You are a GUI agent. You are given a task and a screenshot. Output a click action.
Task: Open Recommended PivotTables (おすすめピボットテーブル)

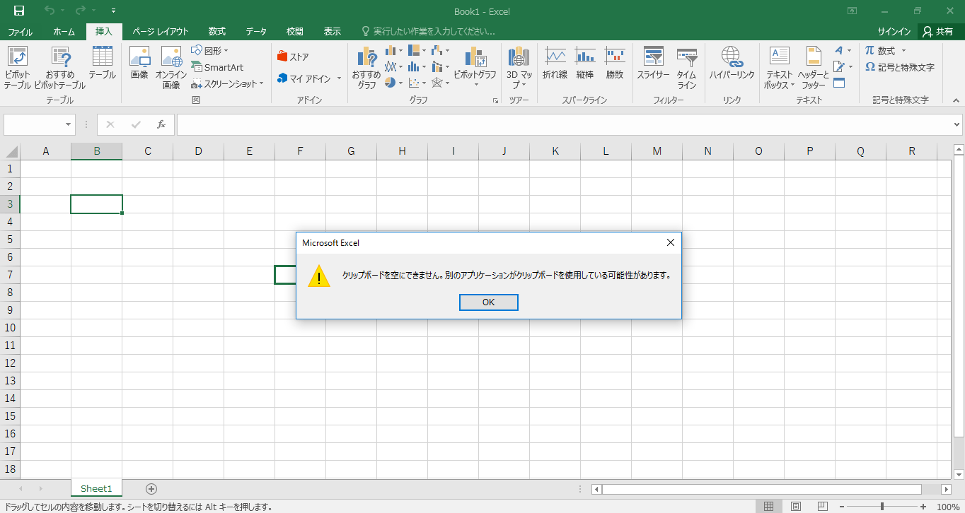[x=59, y=67]
